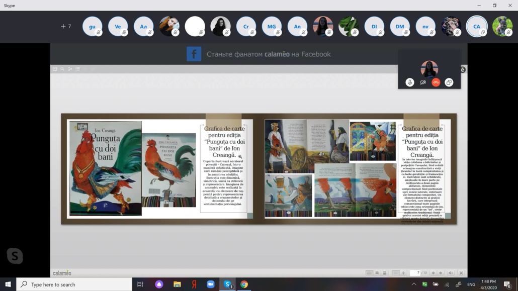Toggle the video camera in call controls
The image size is (518, 291).
tap(423, 82)
